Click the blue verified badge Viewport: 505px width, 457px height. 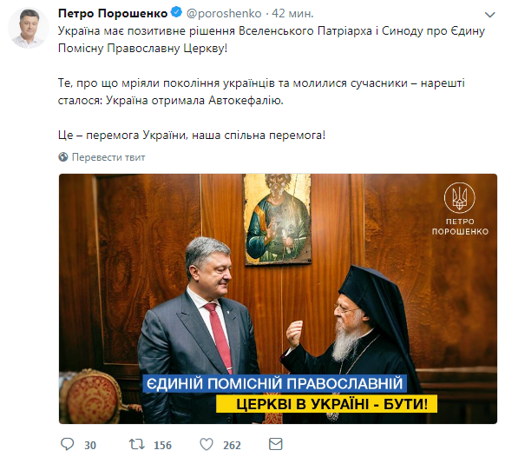(176, 13)
